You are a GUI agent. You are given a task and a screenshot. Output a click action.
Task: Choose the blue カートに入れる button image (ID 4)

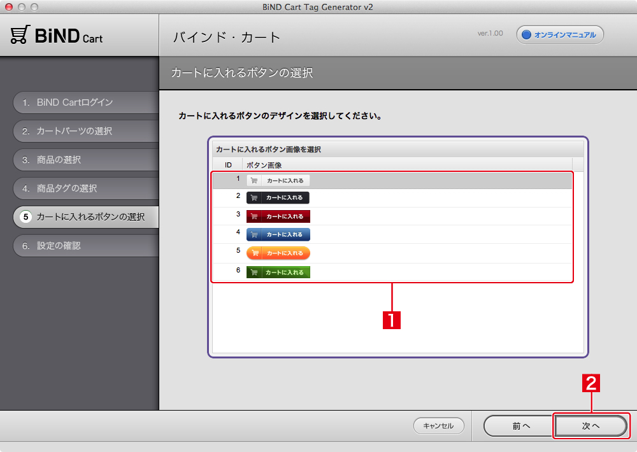tap(278, 234)
